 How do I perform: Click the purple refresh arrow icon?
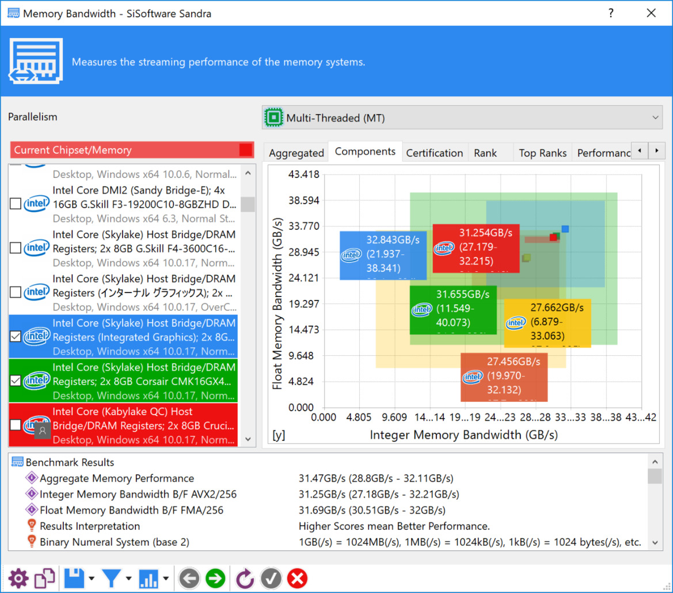click(x=245, y=579)
